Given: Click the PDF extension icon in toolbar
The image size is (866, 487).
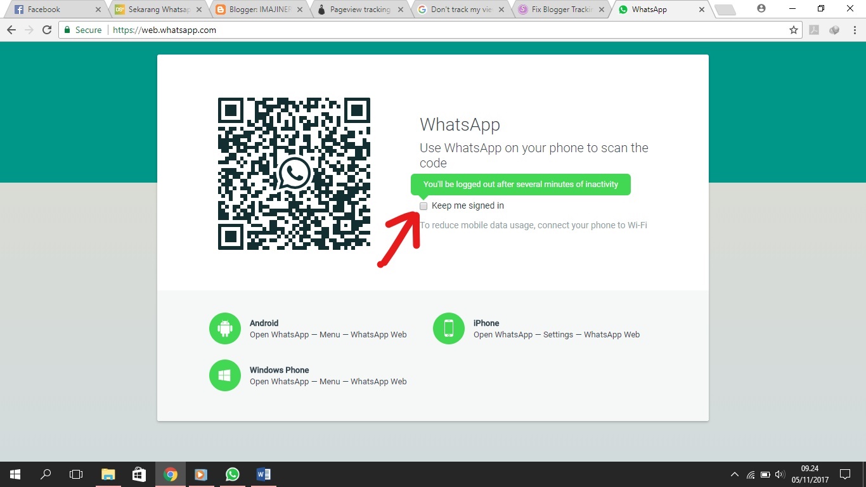Looking at the screenshot, I should pyautogui.click(x=814, y=30).
